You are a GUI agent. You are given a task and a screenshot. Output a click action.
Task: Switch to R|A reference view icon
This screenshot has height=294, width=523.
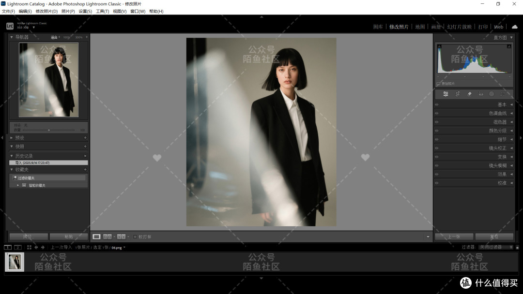(x=108, y=237)
